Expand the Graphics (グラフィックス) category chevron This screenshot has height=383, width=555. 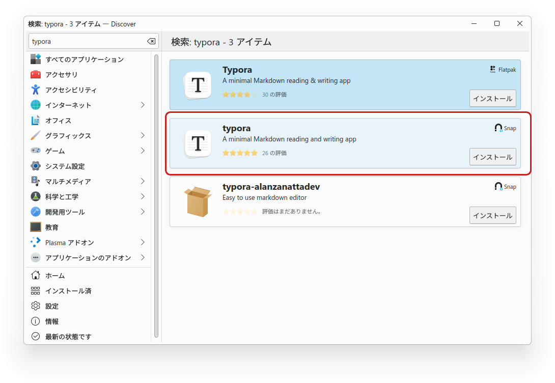pyautogui.click(x=143, y=135)
